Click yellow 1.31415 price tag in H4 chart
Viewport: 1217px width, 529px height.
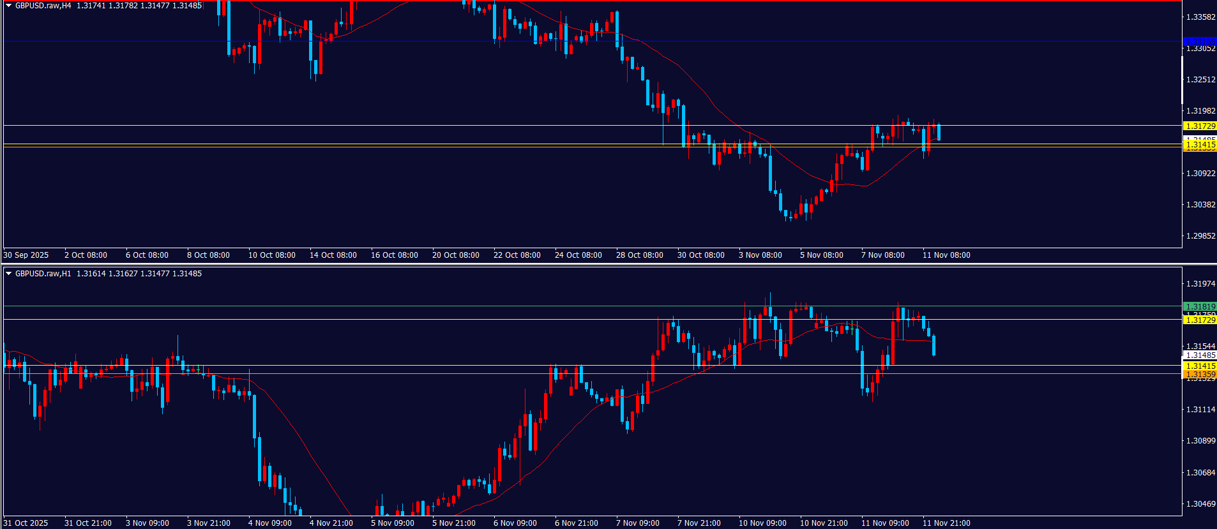(1200, 145)
